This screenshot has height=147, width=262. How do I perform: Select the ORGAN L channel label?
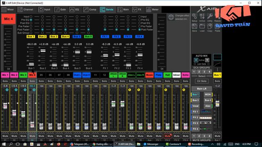[x=113, y=75]
